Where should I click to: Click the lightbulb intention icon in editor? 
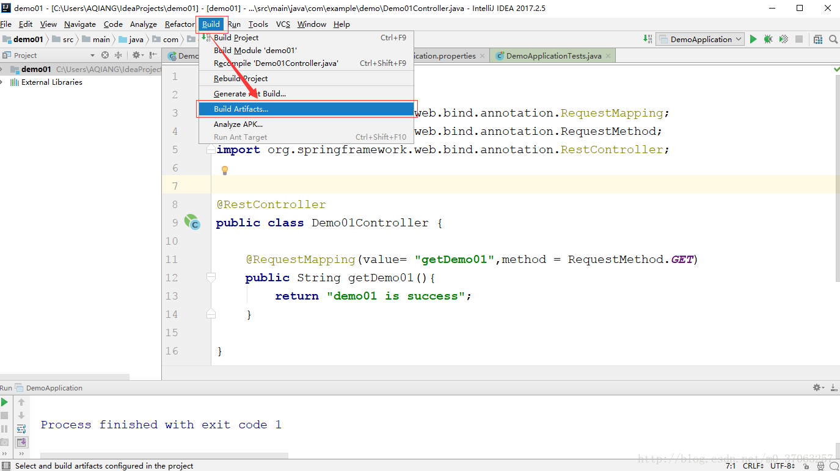click(224, 170)
